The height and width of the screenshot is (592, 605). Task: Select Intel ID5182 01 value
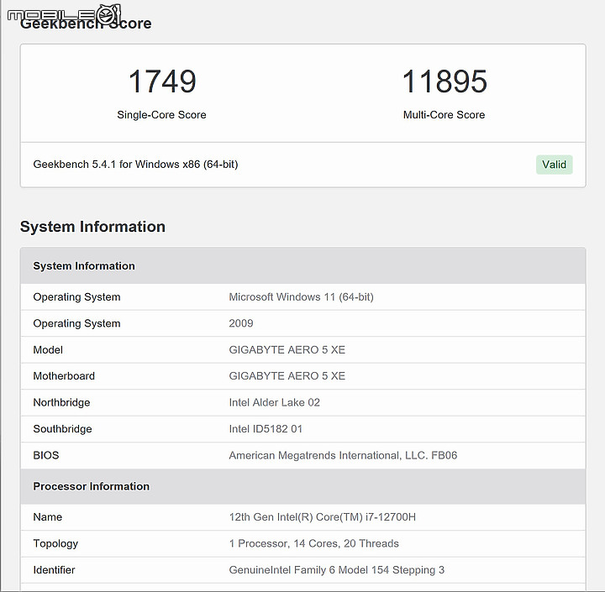point(266,429)
